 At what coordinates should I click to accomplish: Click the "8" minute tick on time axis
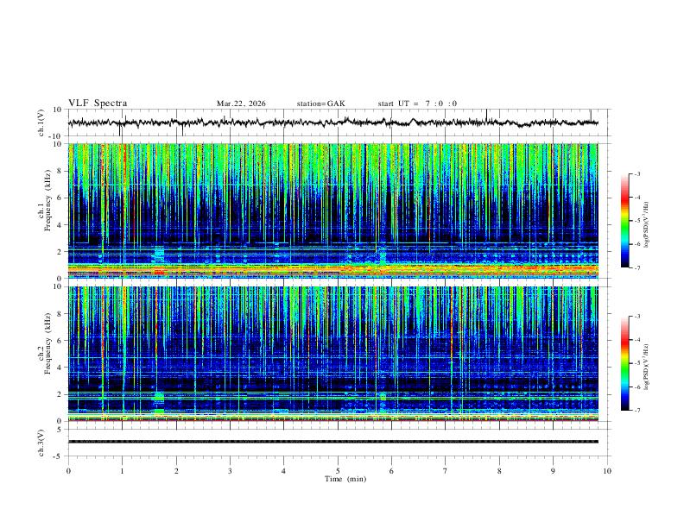499,471
